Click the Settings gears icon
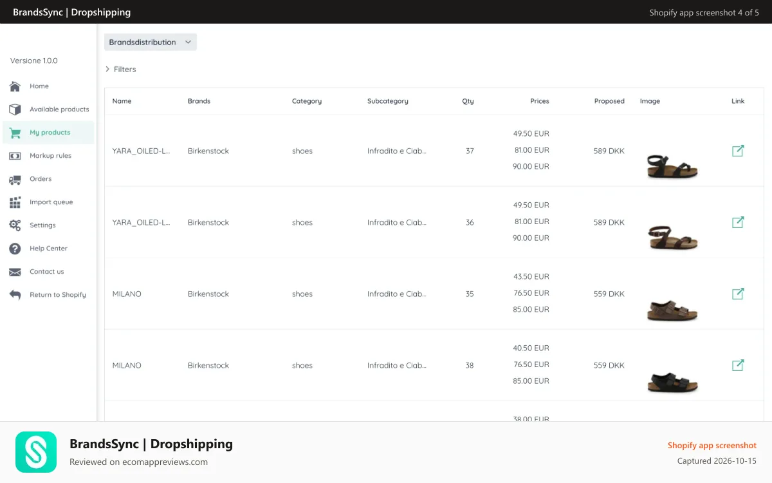Image resolution: width=772 pixels, height=483 pixels. (x=15, y=225)
